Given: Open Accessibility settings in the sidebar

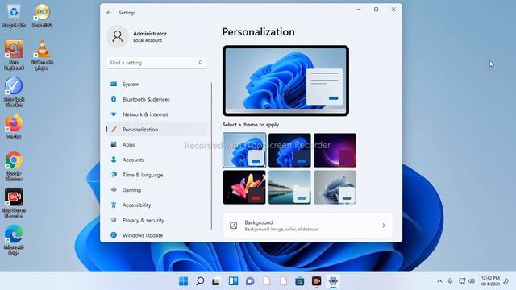Looking at the screenshot, I should [x=156, y=205].
